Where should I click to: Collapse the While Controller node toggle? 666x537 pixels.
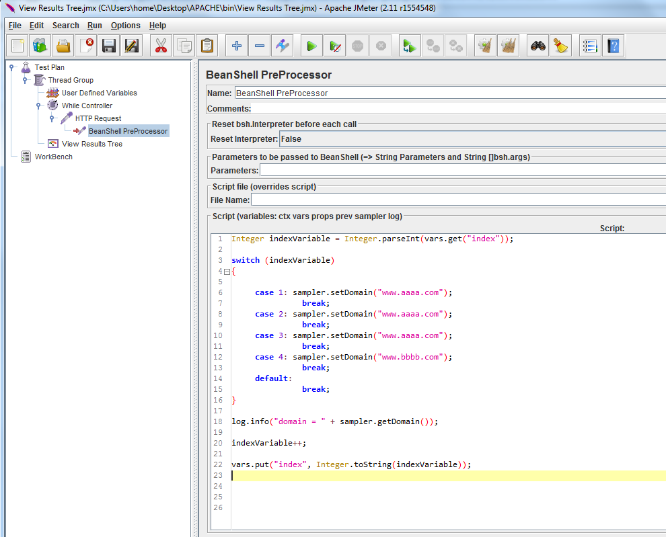(38, 106)
